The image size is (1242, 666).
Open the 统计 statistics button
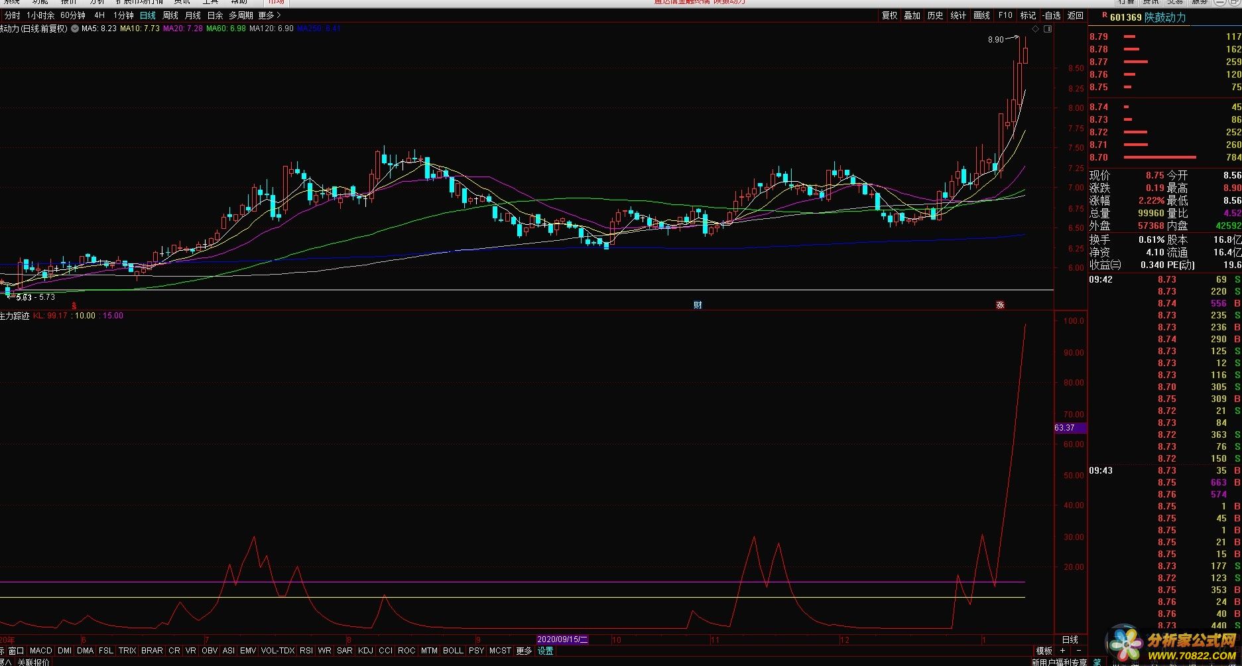tap(958, 15)
